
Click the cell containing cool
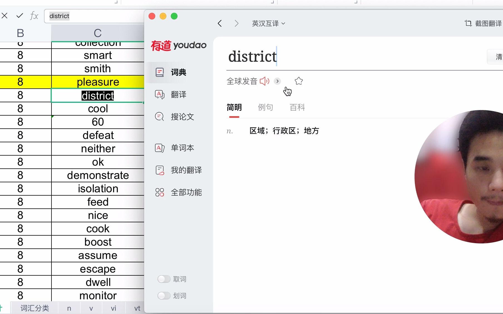pos(98,109)
